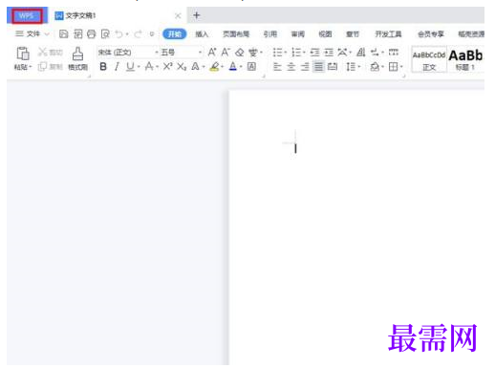Decrease font size with A- icon

pyautogui.click(x=226, y=52)
